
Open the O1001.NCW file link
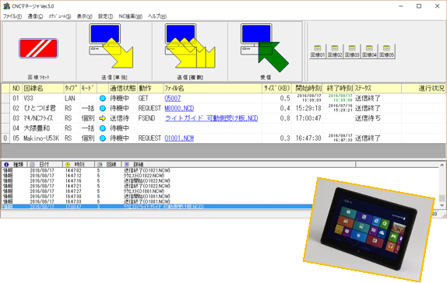[179, 138]
